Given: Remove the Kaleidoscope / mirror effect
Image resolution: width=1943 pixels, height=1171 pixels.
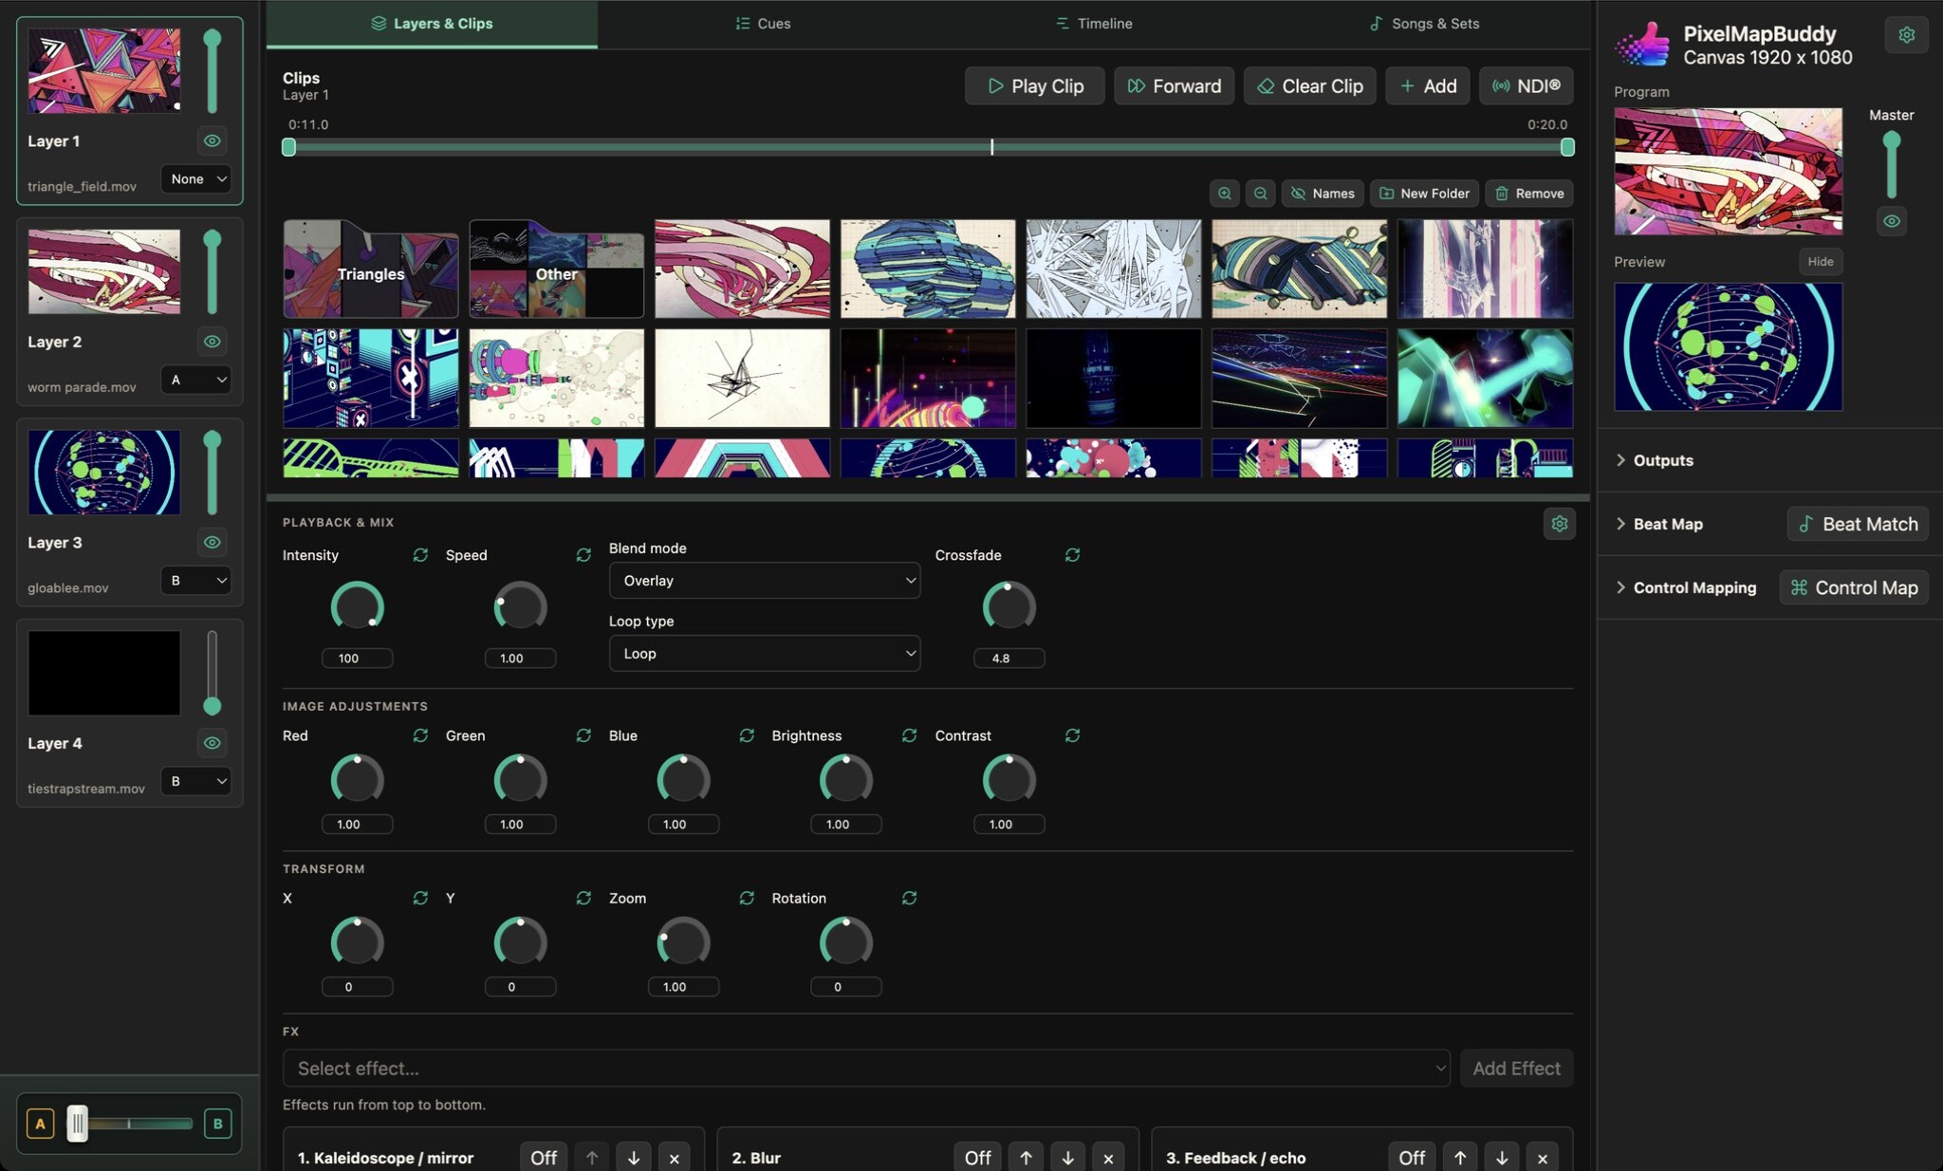Looking at the screenshot, I should [674, 1158].
